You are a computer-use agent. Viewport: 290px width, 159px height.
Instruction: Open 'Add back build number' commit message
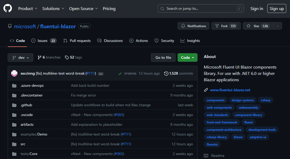[90, 86]
